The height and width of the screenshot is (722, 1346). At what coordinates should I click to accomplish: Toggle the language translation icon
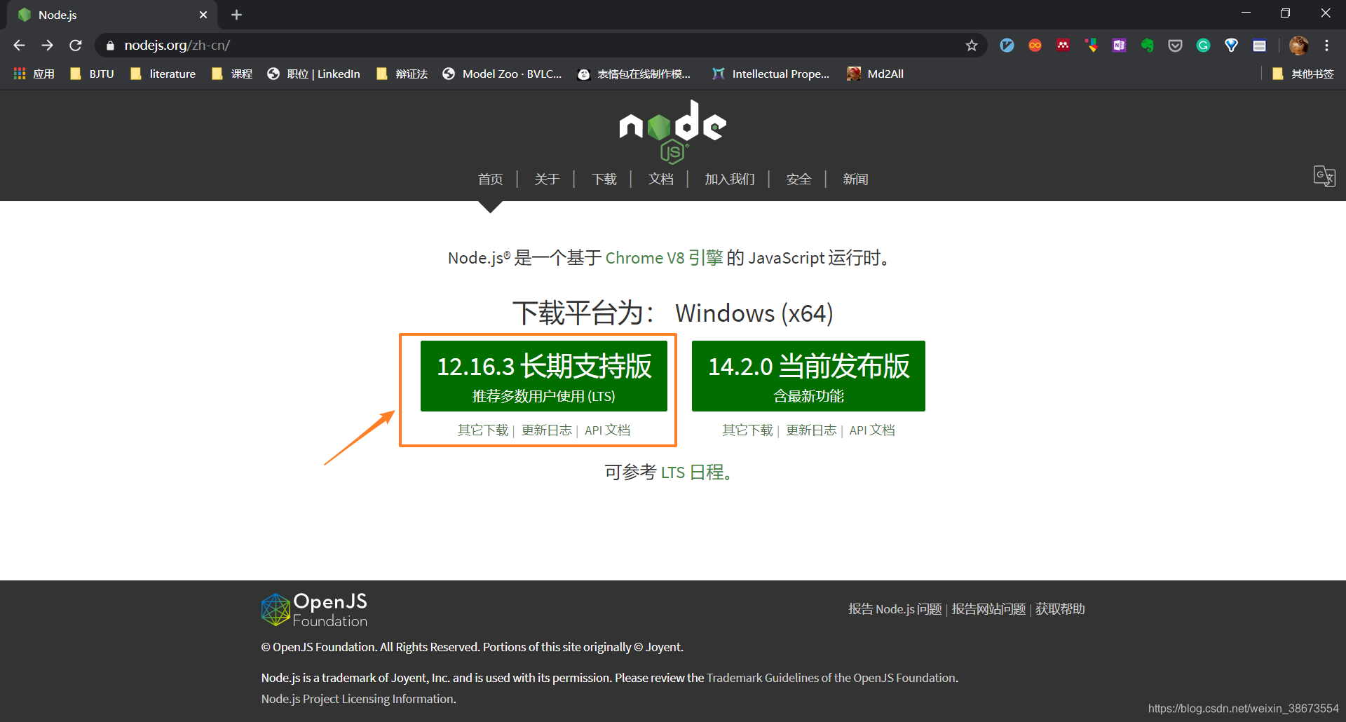1324,176
